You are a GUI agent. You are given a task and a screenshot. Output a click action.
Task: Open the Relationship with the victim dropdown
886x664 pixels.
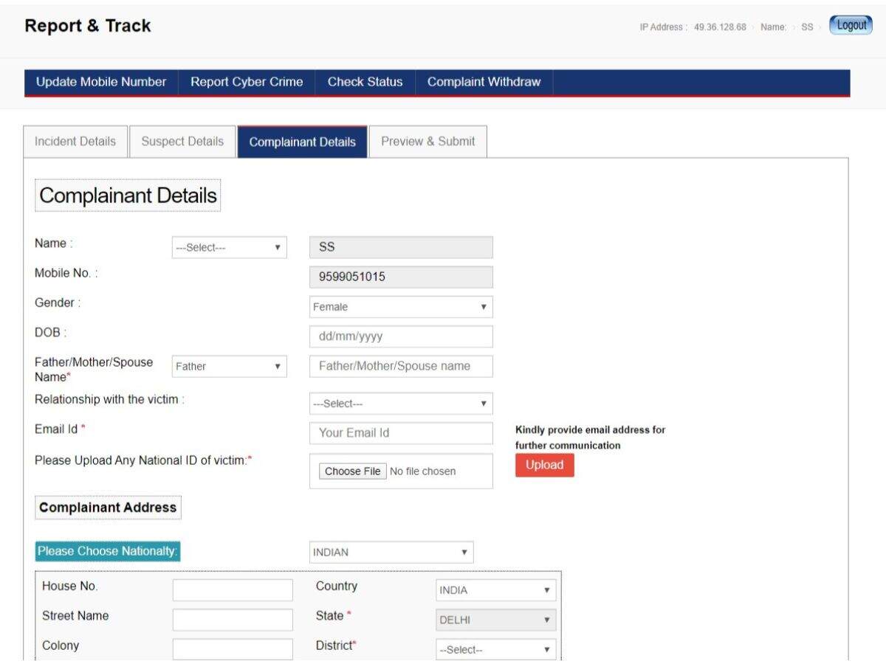click(x=400, y=403)
